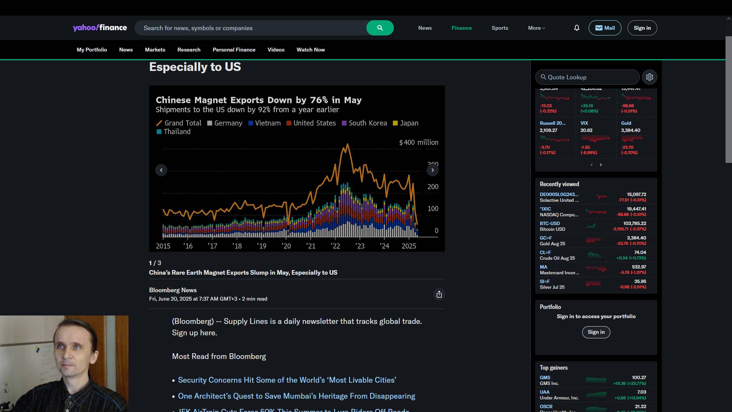This screenshot has height=412, width=732.
Task: Open Mail with envelope icon
Action: pos(605,28)
